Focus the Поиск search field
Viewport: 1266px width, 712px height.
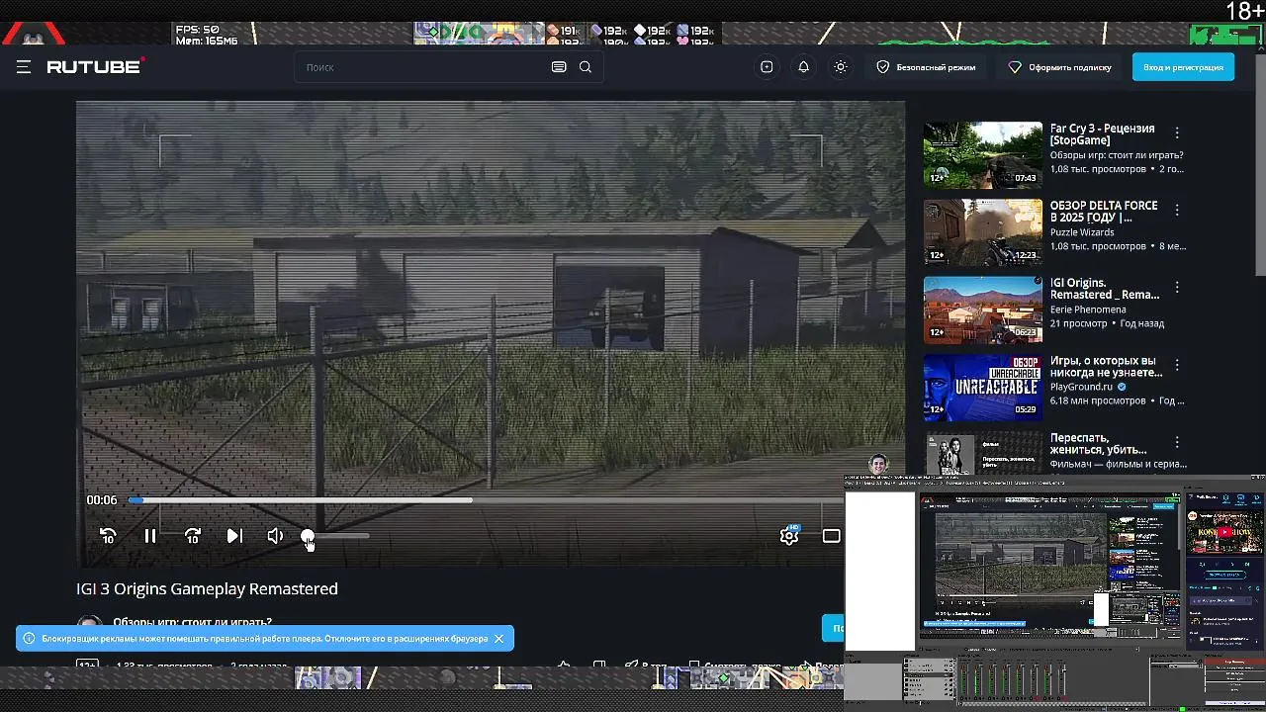click(425, 67)
